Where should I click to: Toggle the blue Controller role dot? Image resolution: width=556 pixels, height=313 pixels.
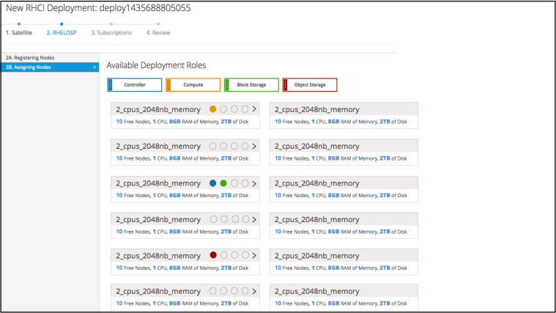click(x=212, y=183)
